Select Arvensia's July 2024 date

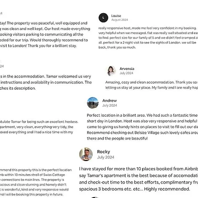[x=126, y=73]
